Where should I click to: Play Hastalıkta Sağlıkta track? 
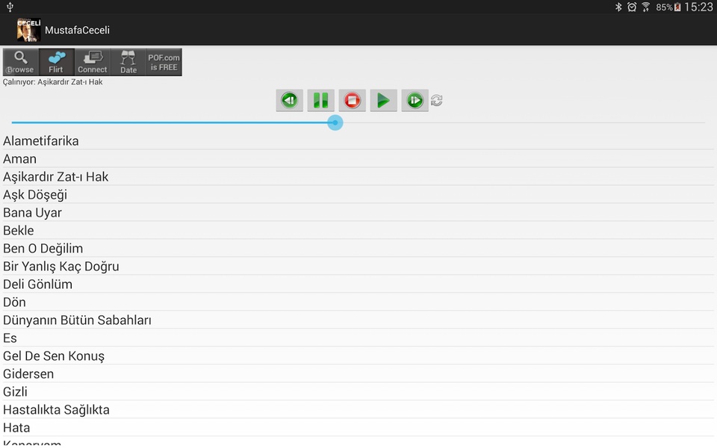(x=358, y=410)
